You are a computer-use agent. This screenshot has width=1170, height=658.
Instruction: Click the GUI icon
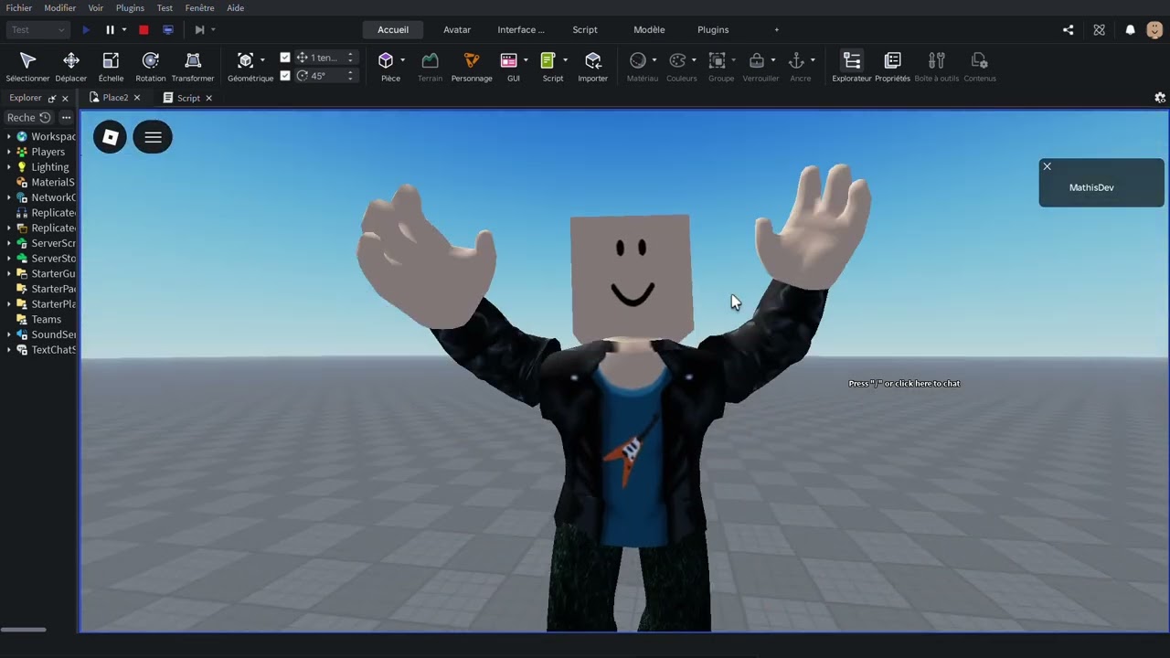509,60
